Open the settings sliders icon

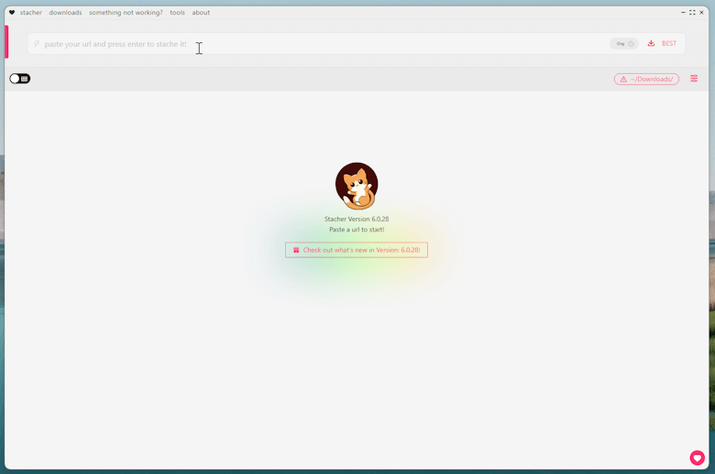tap(694, 79)
